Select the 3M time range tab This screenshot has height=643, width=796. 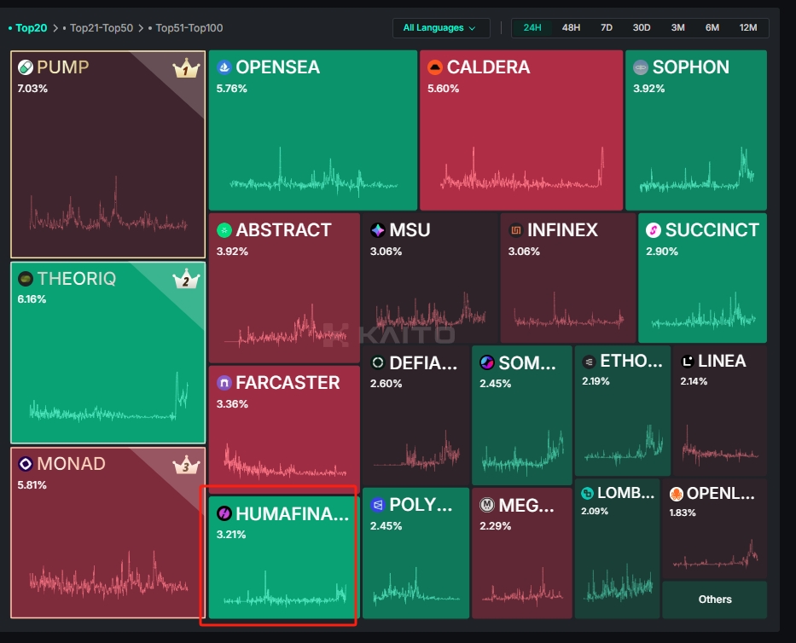(677, 28)
